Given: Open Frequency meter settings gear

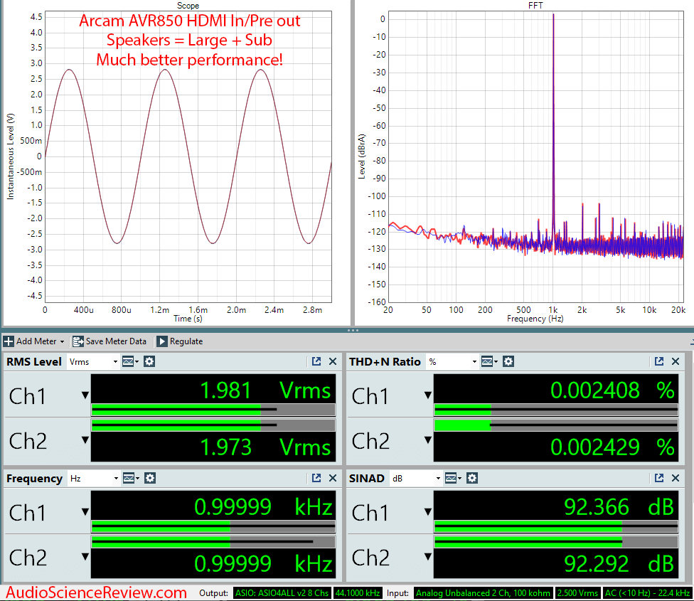Looking at the screenshot, I should (150, 478).
